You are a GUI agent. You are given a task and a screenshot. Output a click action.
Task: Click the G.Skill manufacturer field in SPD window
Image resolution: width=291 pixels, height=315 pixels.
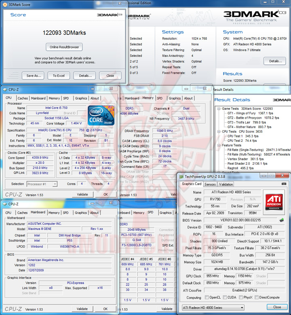point(137,240)
